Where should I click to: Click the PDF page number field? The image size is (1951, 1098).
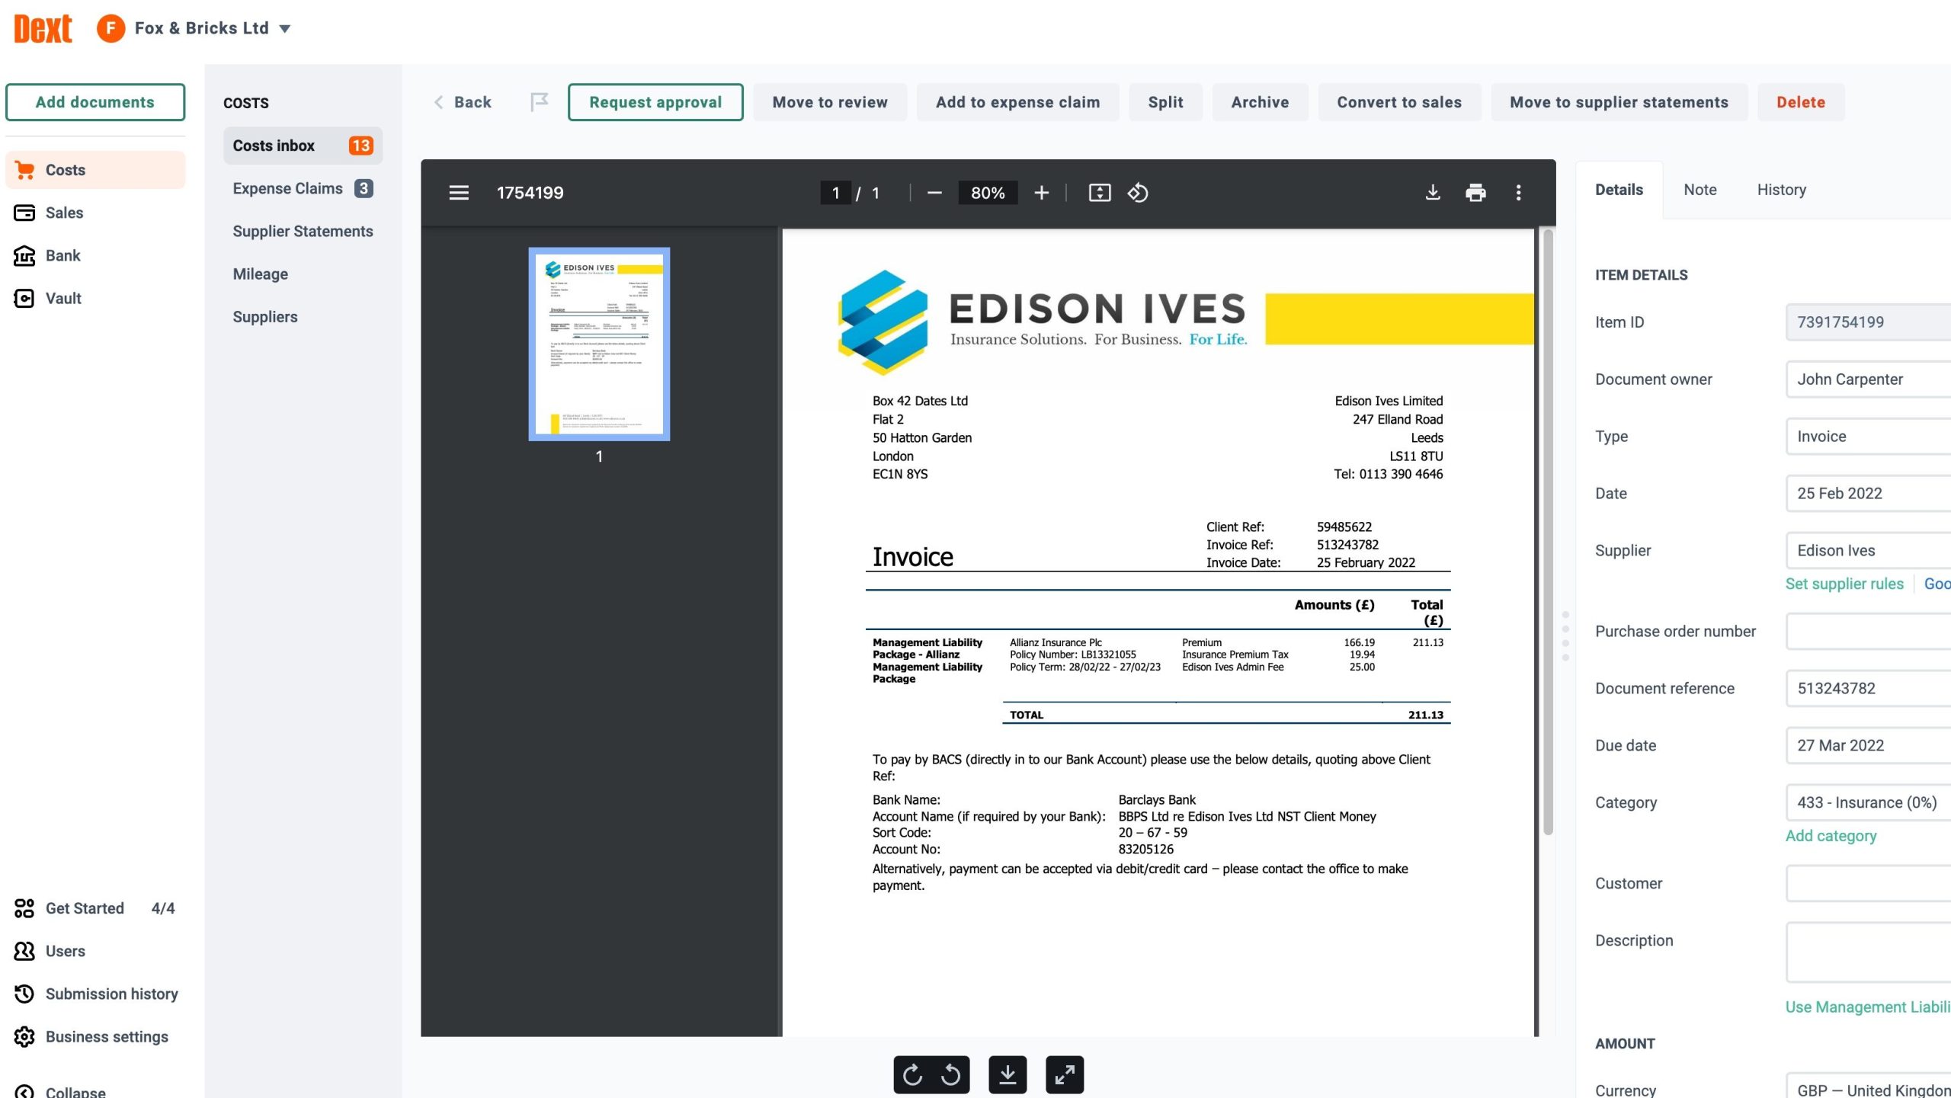(x=836, y=193)
